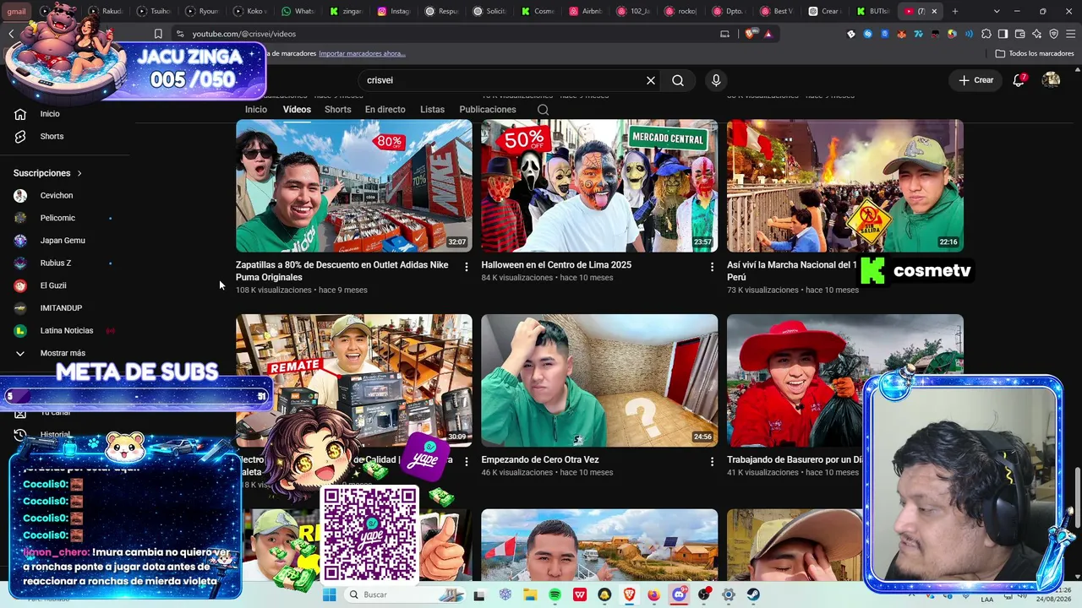This screenshot has width=1082, height=608.
Task: Toggle the browser sidebar panel
Action: [x=1003, y=34]
